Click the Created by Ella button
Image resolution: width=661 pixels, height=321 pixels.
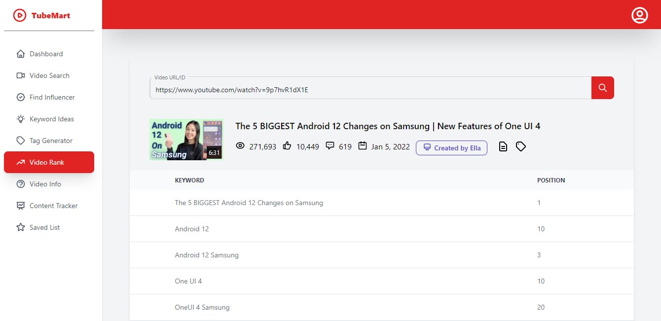[451, 148]
